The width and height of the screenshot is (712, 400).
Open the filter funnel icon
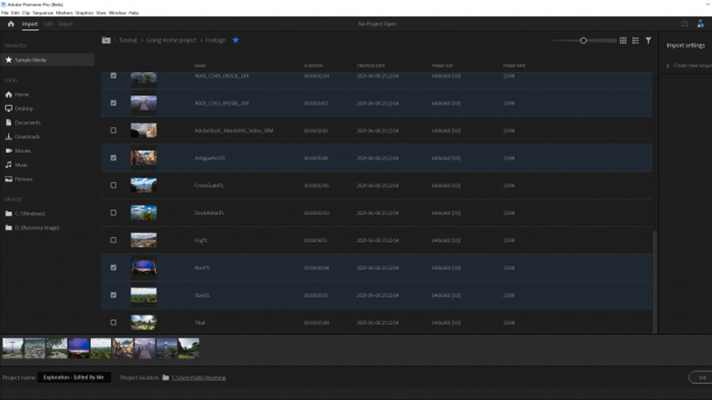tap(648, 41)
